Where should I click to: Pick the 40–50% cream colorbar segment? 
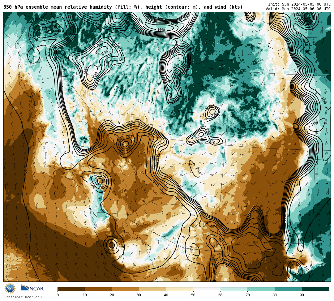tap(180, 289)
